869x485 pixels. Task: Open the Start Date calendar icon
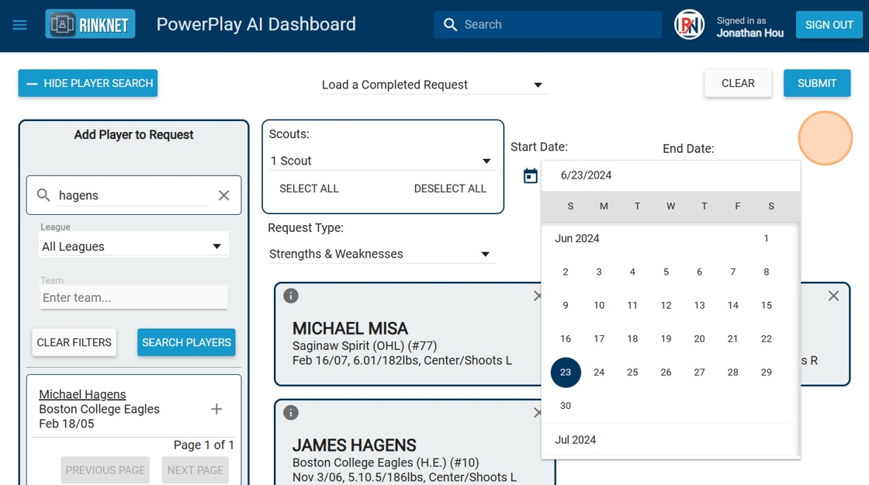pos(531,176)
